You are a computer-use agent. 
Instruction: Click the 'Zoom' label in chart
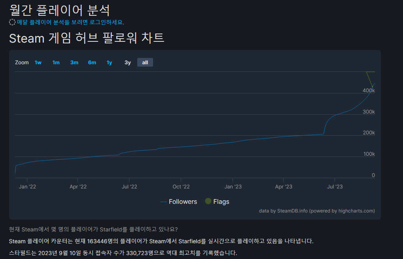(22, 63)
